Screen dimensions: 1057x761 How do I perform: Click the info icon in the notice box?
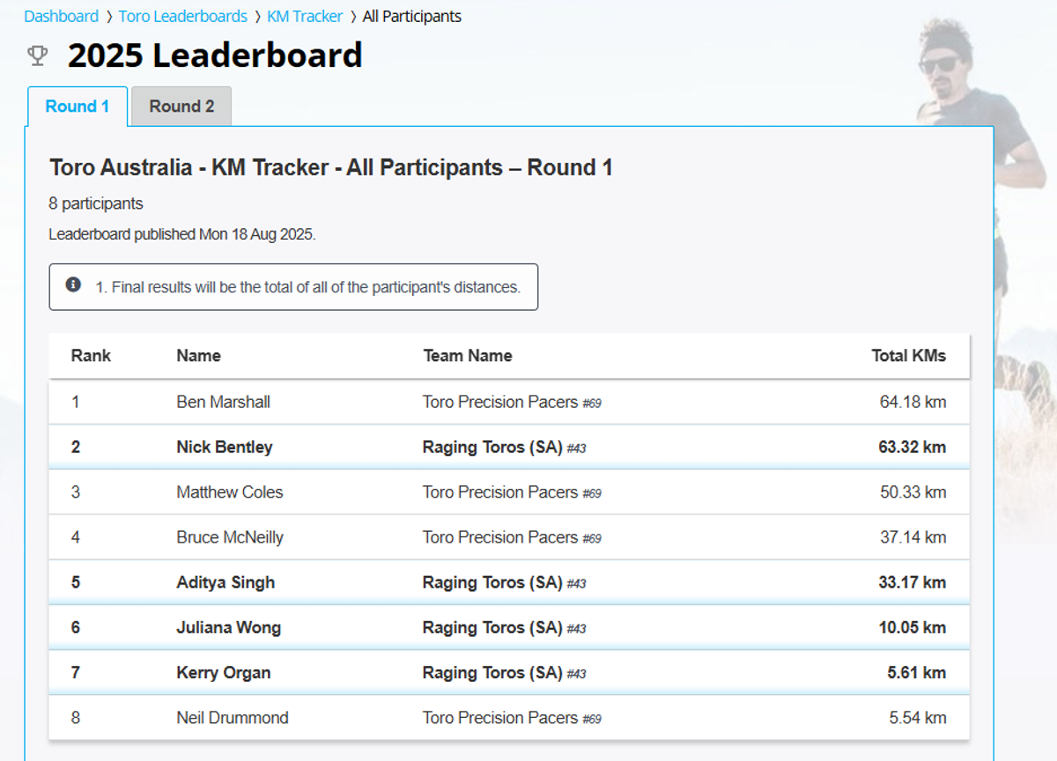(x=74, y=285)
